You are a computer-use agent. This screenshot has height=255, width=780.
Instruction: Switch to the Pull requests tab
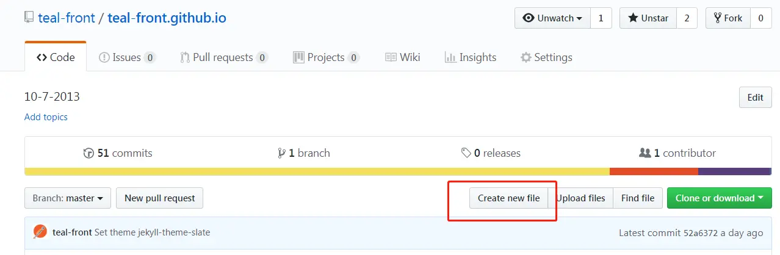[224, 57]
